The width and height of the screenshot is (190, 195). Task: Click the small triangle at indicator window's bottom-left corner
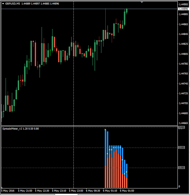tap(2, 187)
